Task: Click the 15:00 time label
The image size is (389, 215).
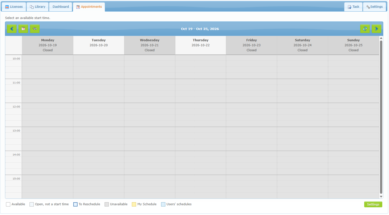Action: coord(16,179)
